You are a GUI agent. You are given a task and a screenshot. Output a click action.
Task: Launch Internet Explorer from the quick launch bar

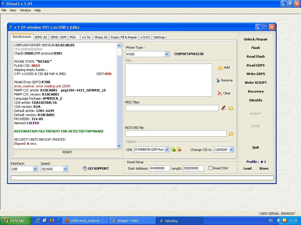38,221
